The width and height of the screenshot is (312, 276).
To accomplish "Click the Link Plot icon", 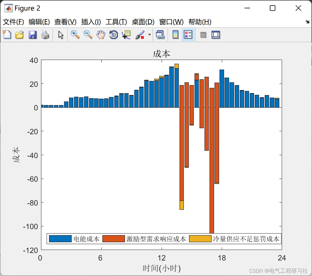I will coord(160,35).
